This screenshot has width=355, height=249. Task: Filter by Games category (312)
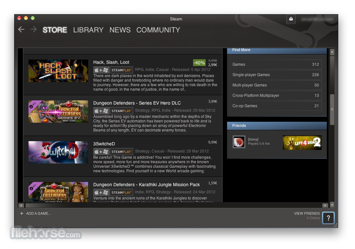[x=277, y=64]
